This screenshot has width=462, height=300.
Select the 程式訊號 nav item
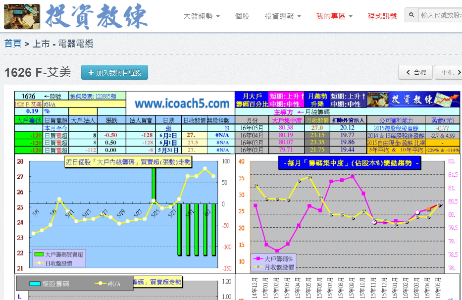click(382, 16)
